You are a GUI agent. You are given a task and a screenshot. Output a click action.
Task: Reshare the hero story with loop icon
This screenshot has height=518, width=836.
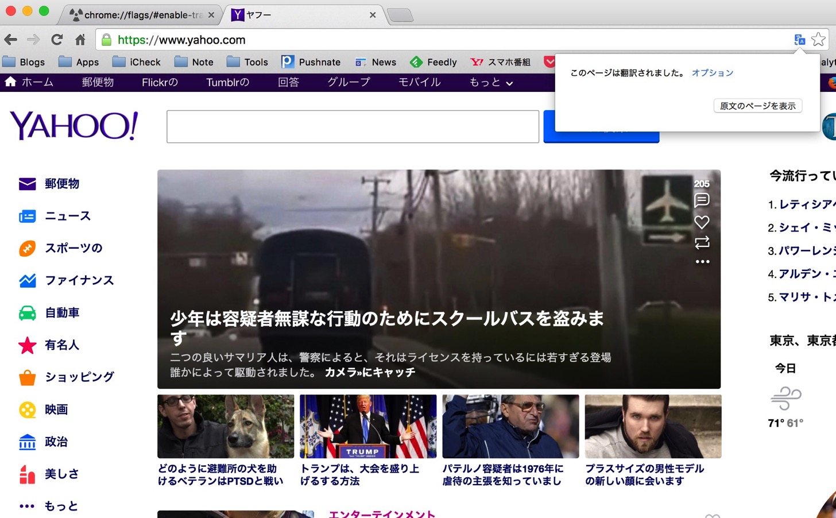[x=702, y=242]
